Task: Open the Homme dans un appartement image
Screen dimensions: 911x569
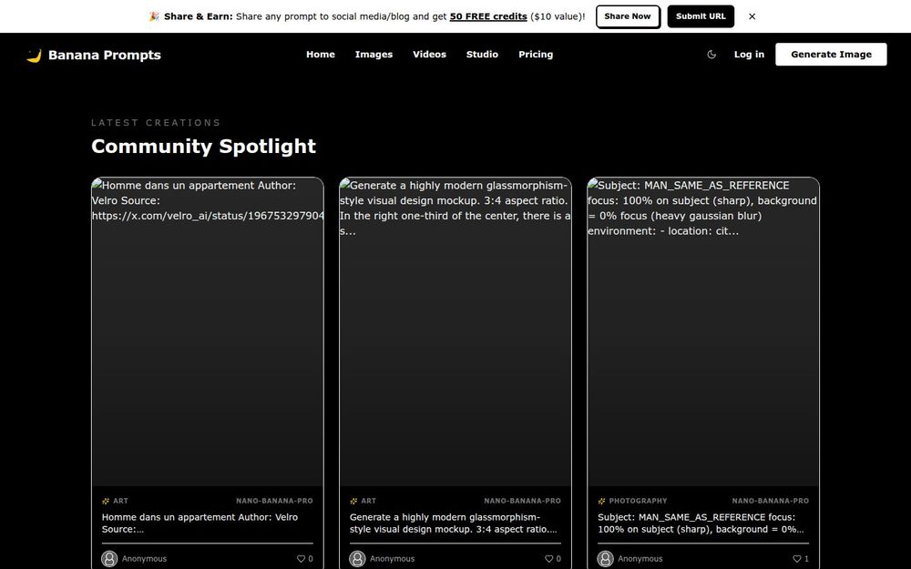Action: (x=208, y=331)
